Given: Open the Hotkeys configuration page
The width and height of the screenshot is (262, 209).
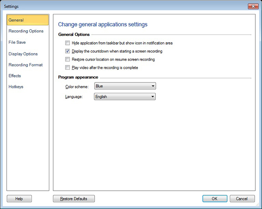Looking at the screenshot, I should [16, 87].
